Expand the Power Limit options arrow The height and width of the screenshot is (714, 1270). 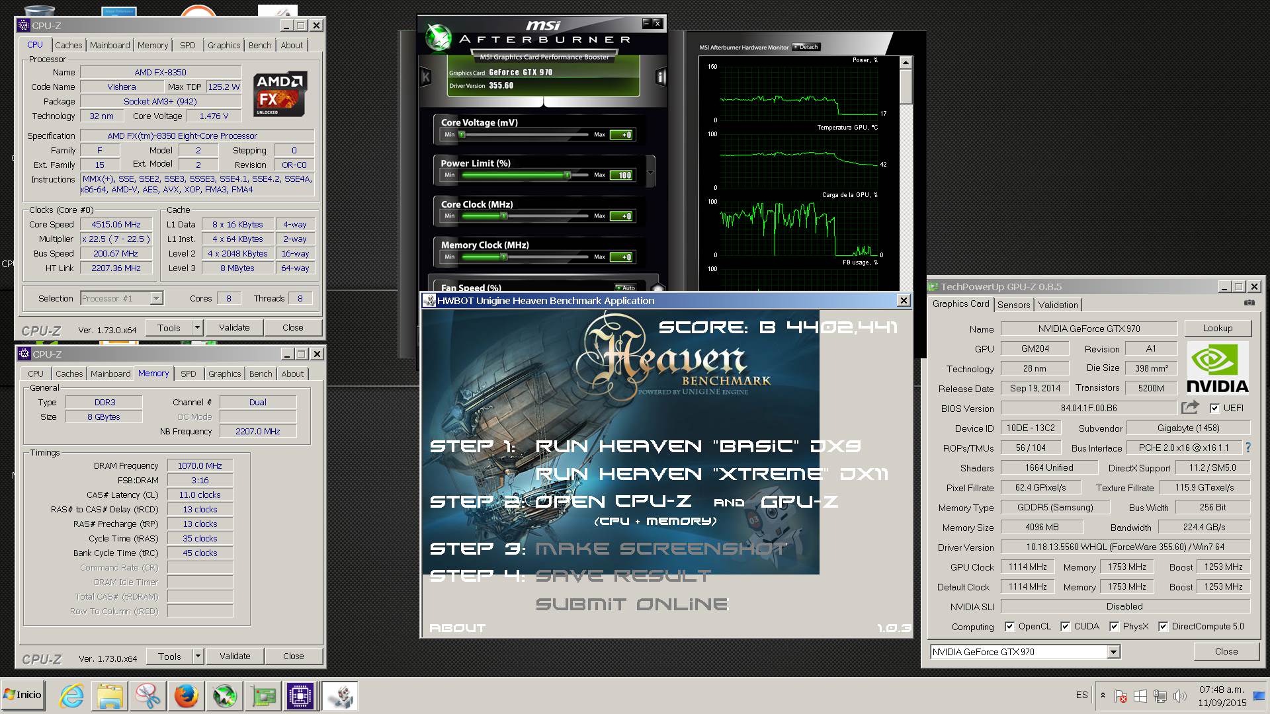point(650,173)
